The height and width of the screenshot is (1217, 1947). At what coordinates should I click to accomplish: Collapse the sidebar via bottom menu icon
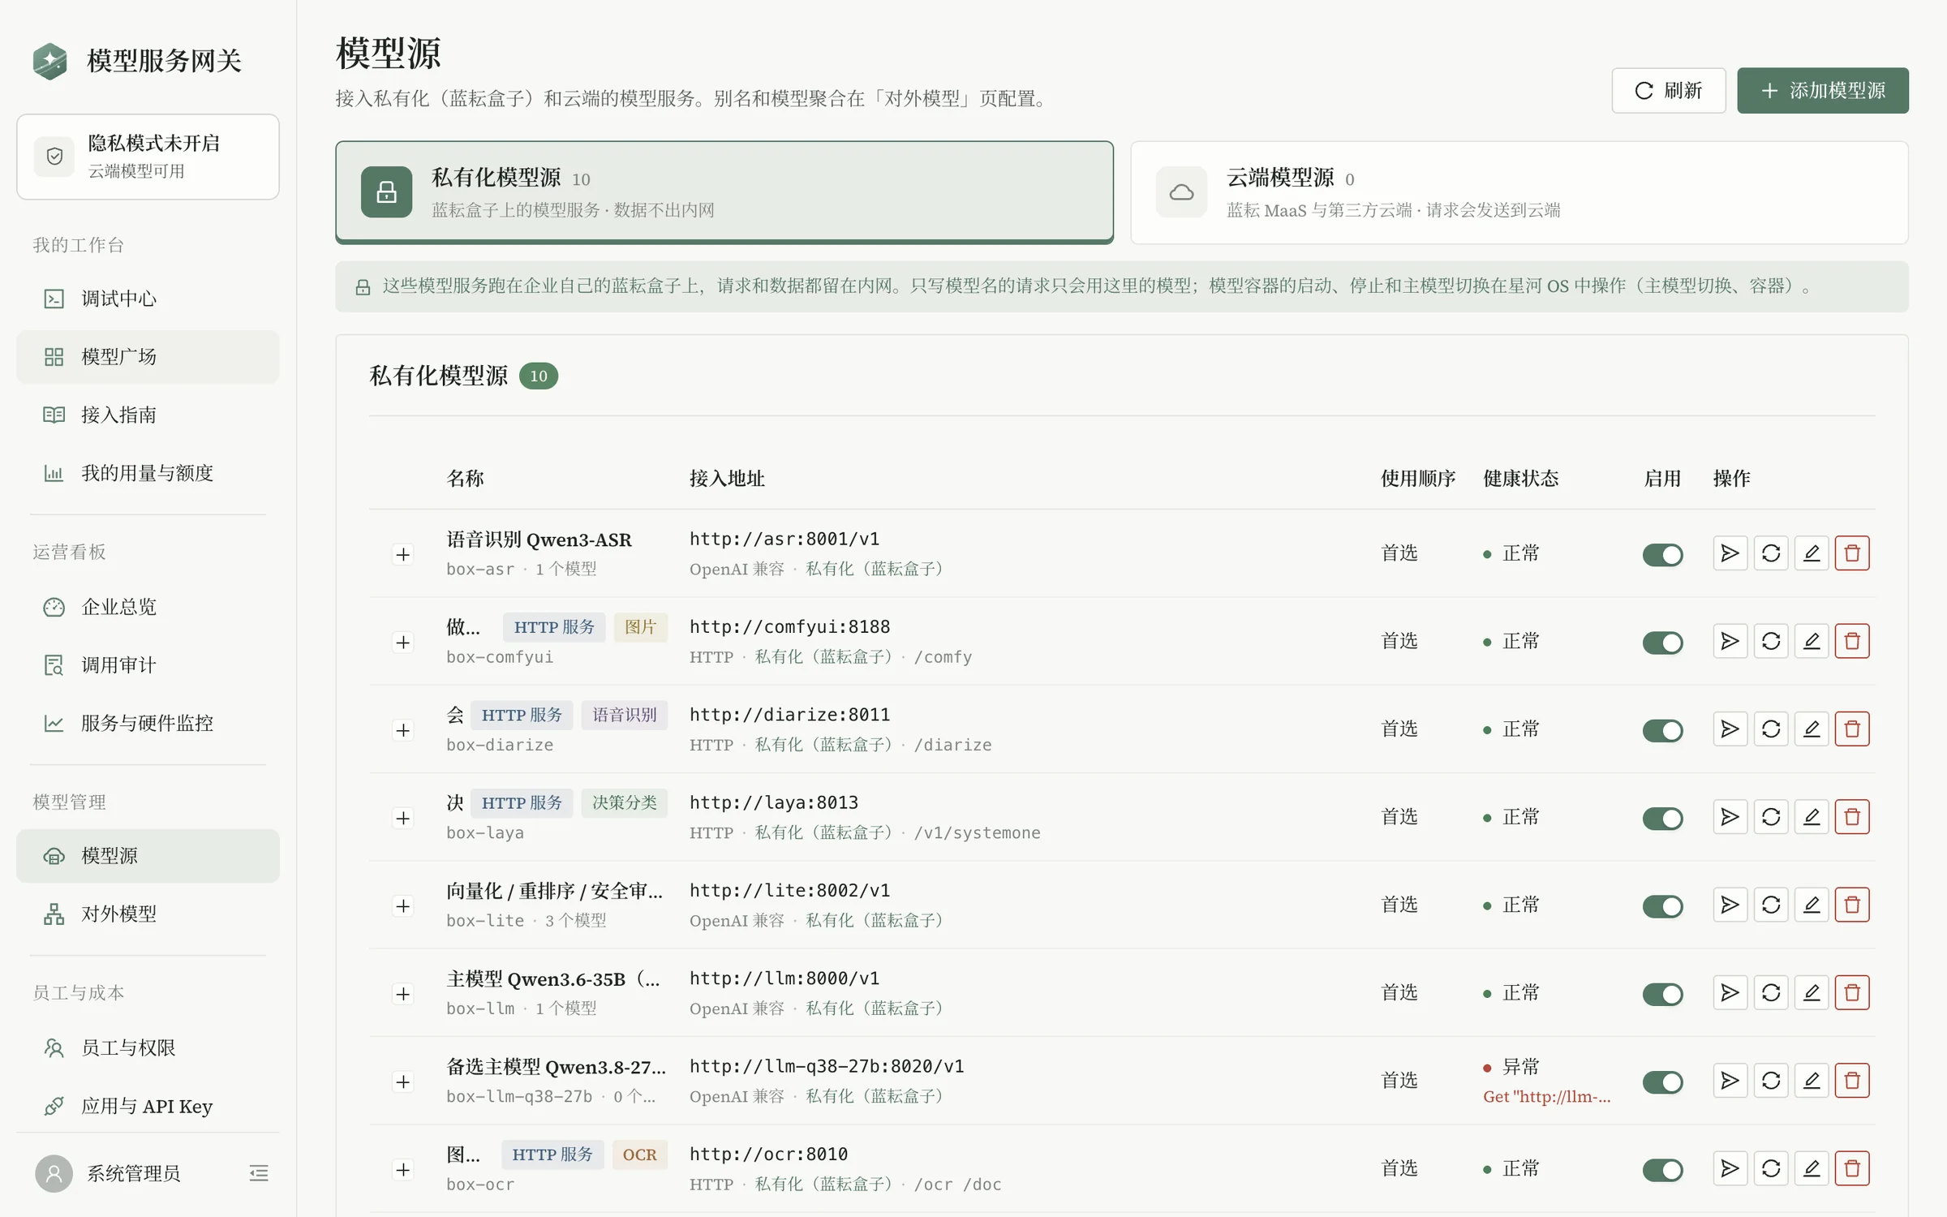point(259,1172)
